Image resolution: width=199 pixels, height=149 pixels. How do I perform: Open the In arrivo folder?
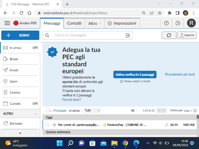(20, 48)
